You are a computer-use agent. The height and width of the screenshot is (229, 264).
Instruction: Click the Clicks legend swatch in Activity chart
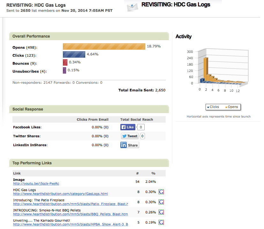click(x=208, y=107)
